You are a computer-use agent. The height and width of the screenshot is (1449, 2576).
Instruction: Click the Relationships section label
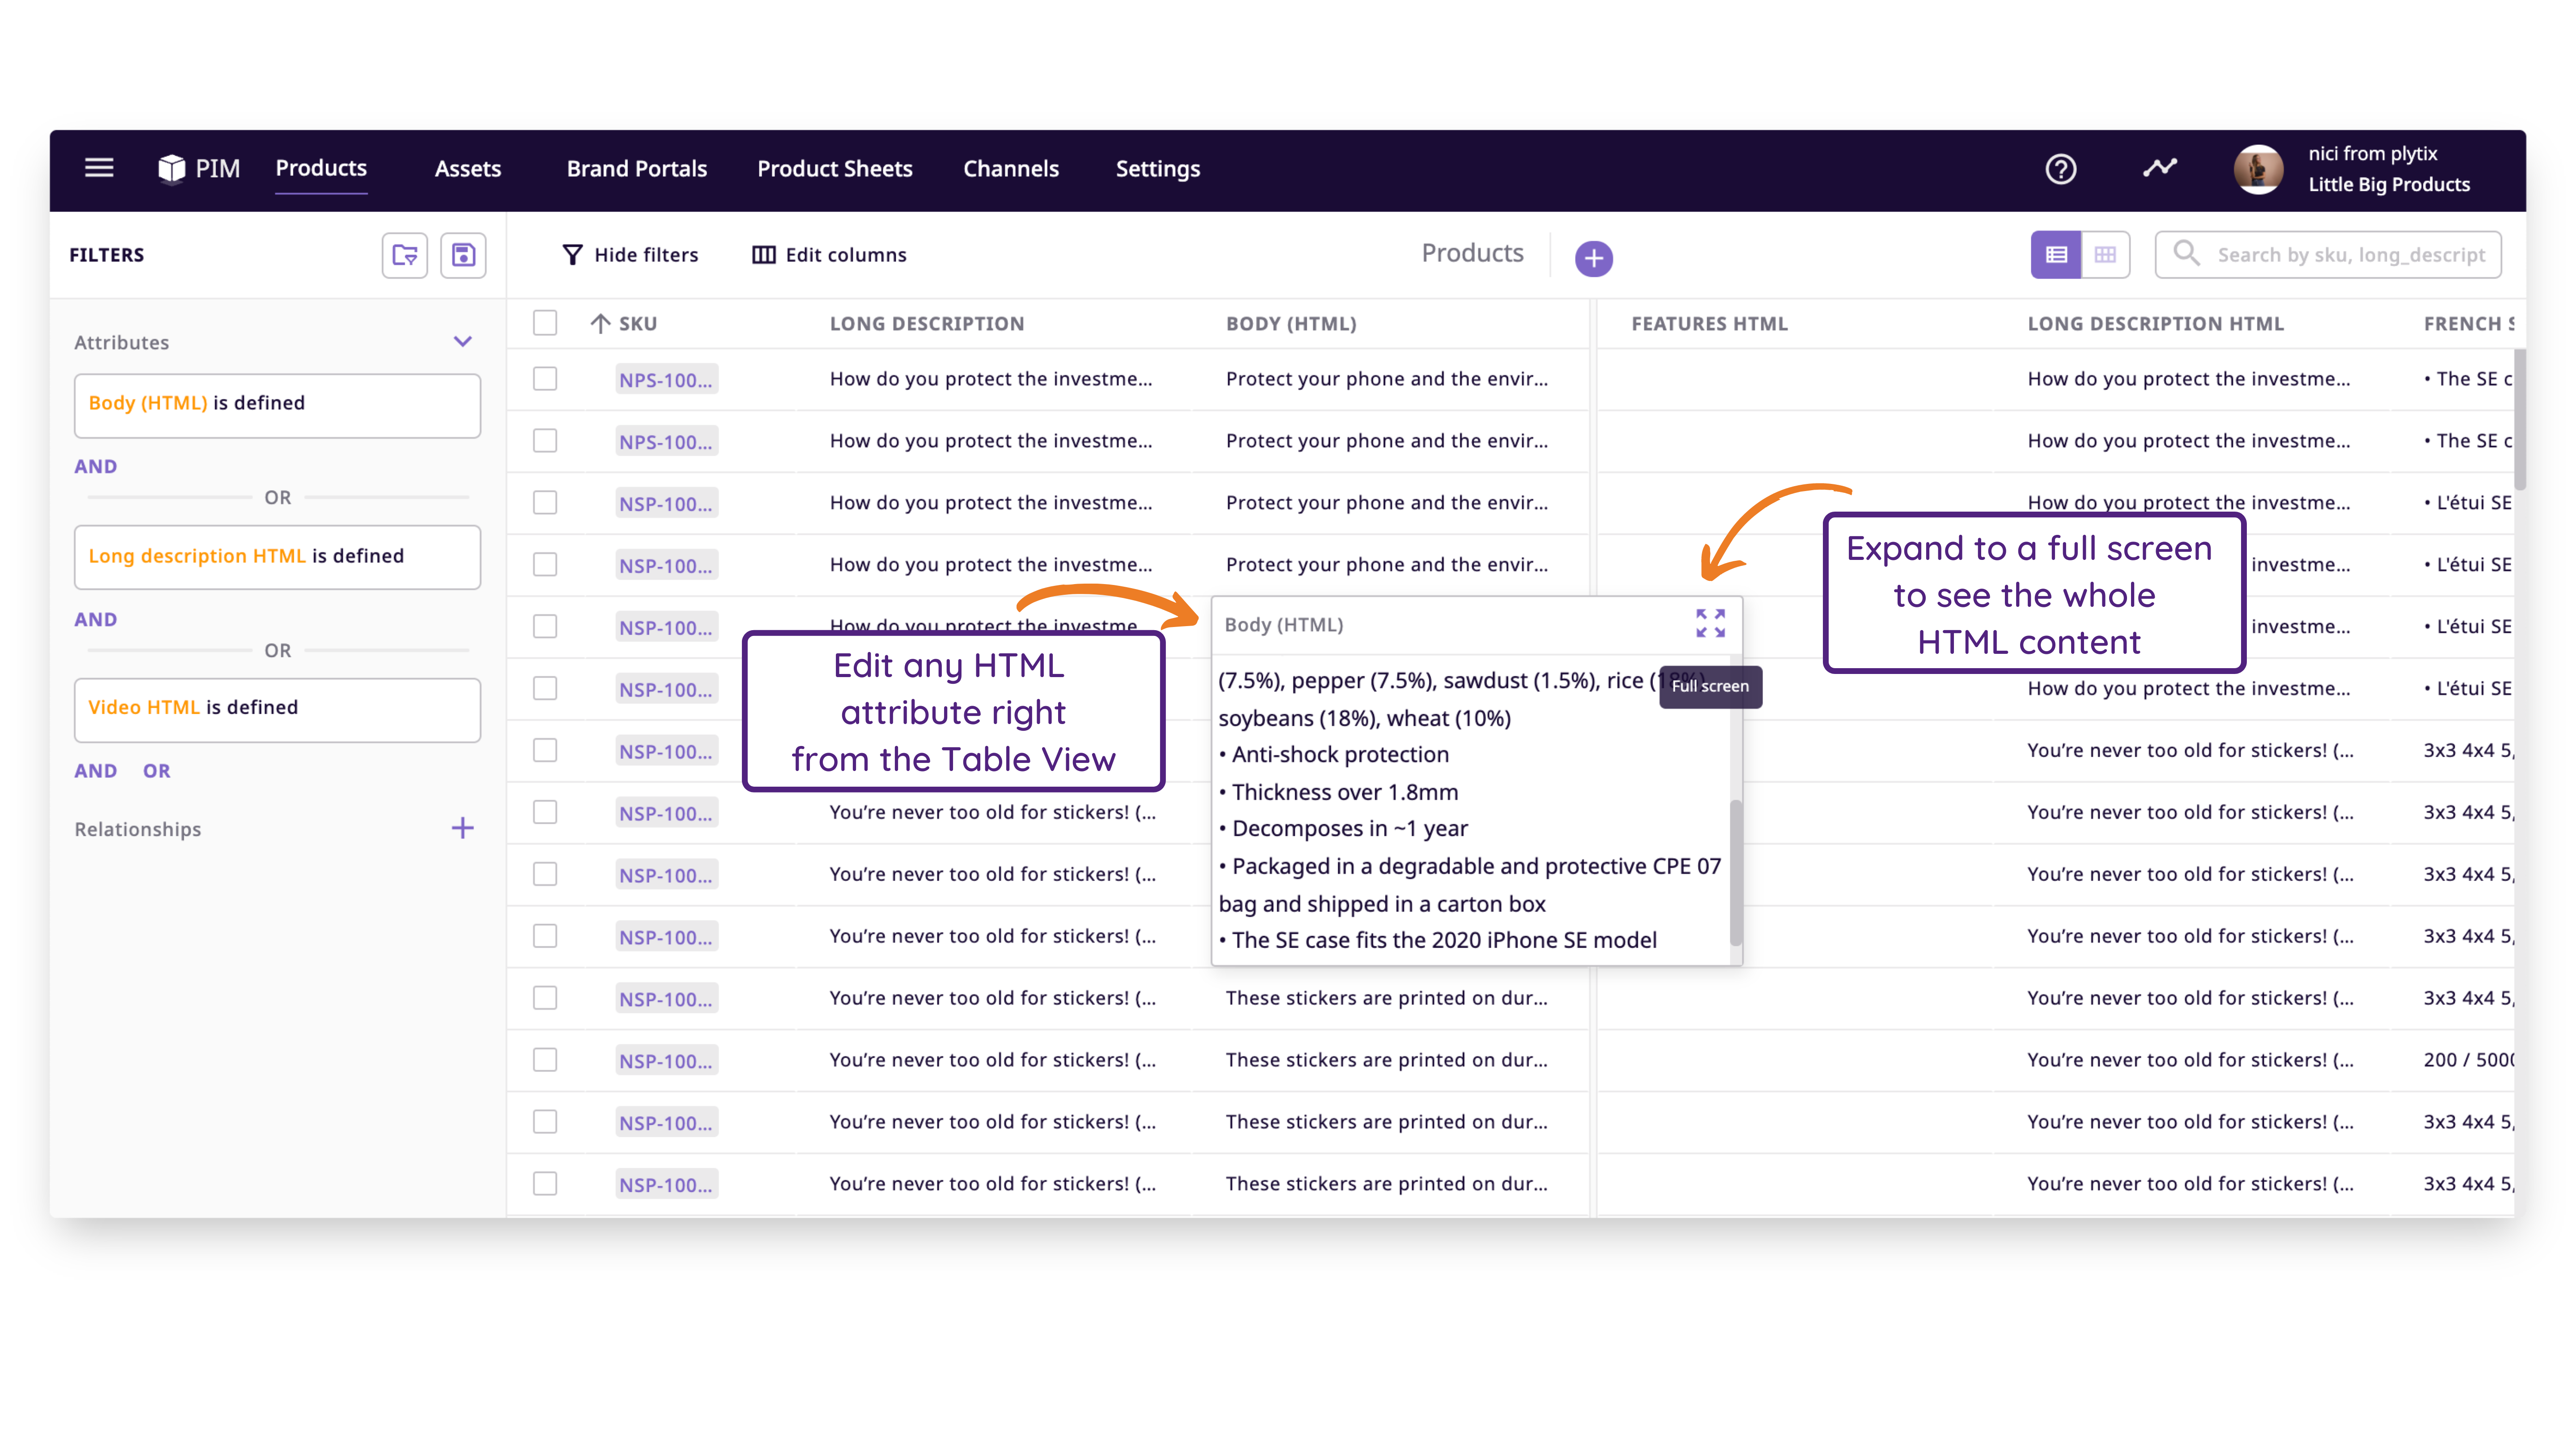(138, 829)
